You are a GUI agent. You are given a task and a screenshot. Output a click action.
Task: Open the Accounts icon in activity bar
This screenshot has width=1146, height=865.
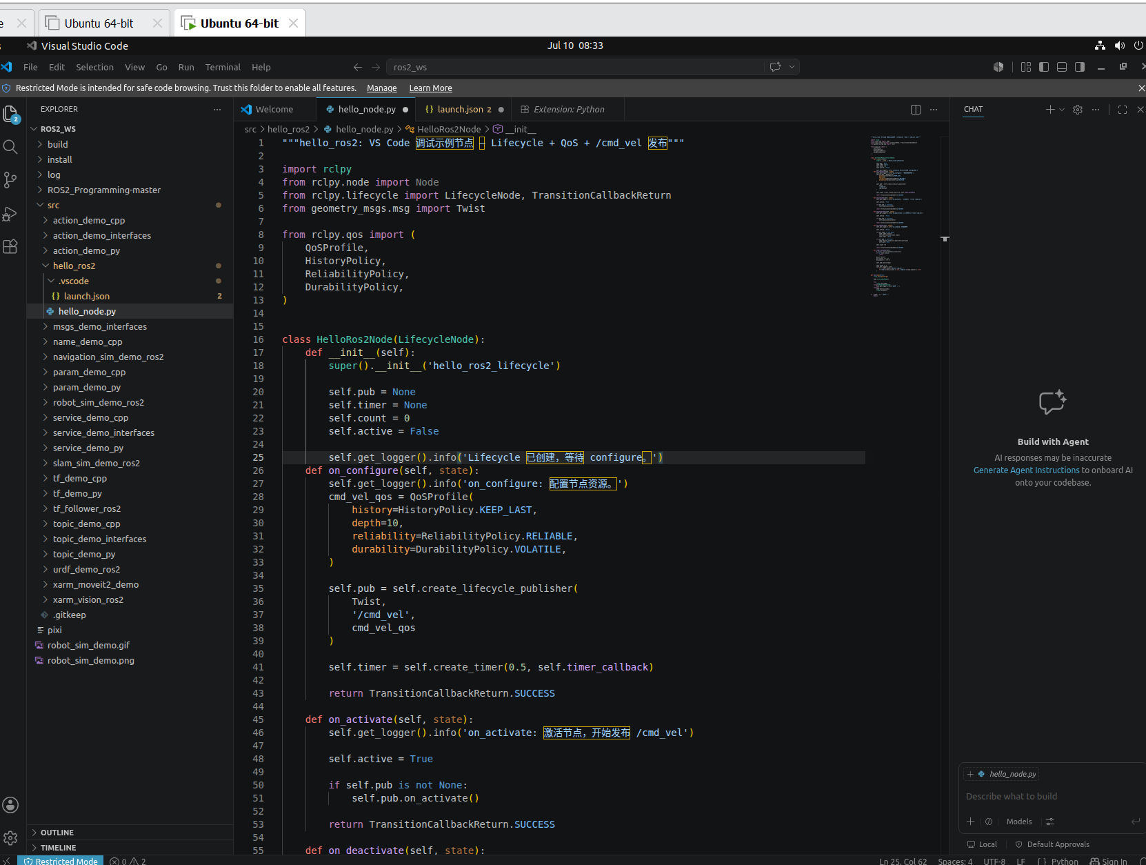pyautogui.click(x=10, y=805)
